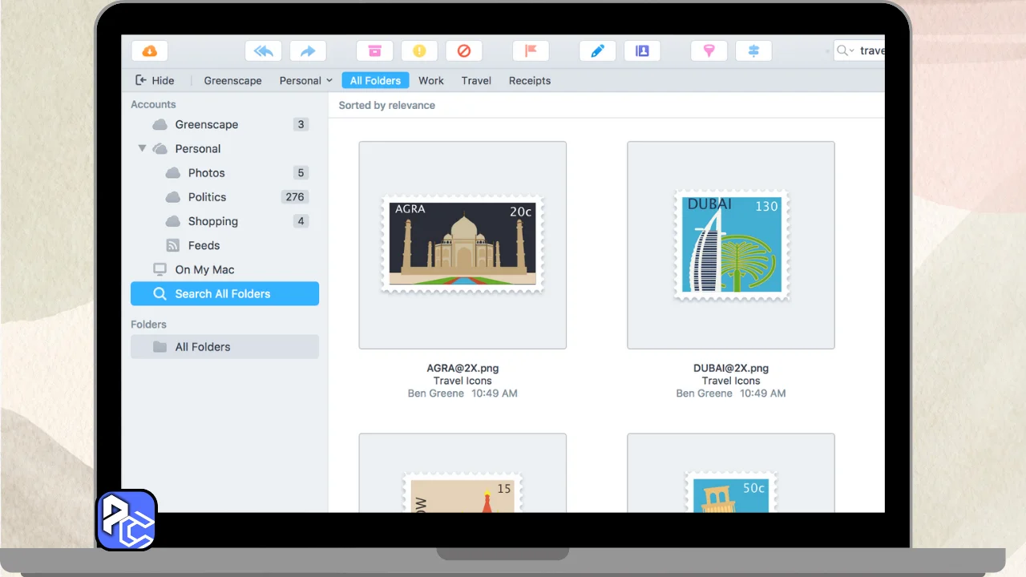Viewport: 1026px width, 577px height.
Task: Click in the search field
Action: [871, 50]
